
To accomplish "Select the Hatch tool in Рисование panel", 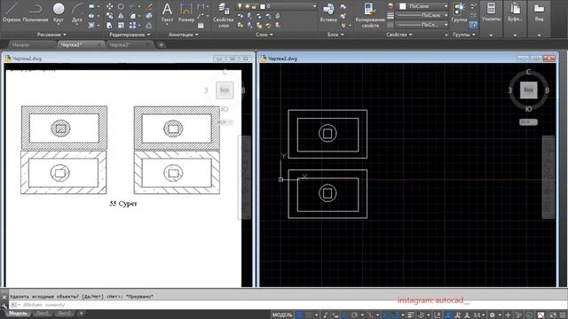I will click(91, 26).
